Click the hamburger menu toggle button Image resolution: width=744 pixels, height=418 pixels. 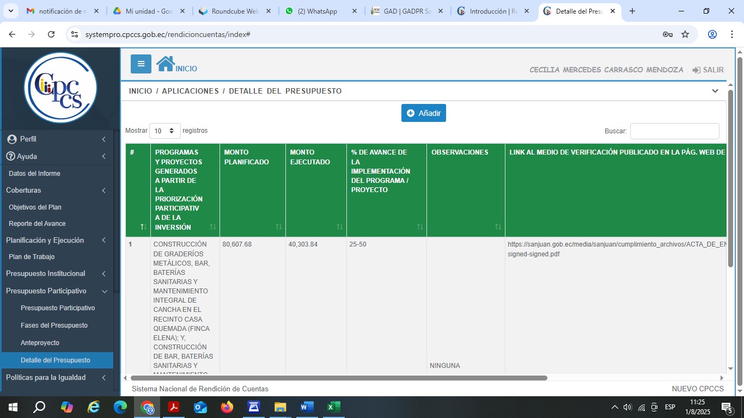[x=141, y=64]
